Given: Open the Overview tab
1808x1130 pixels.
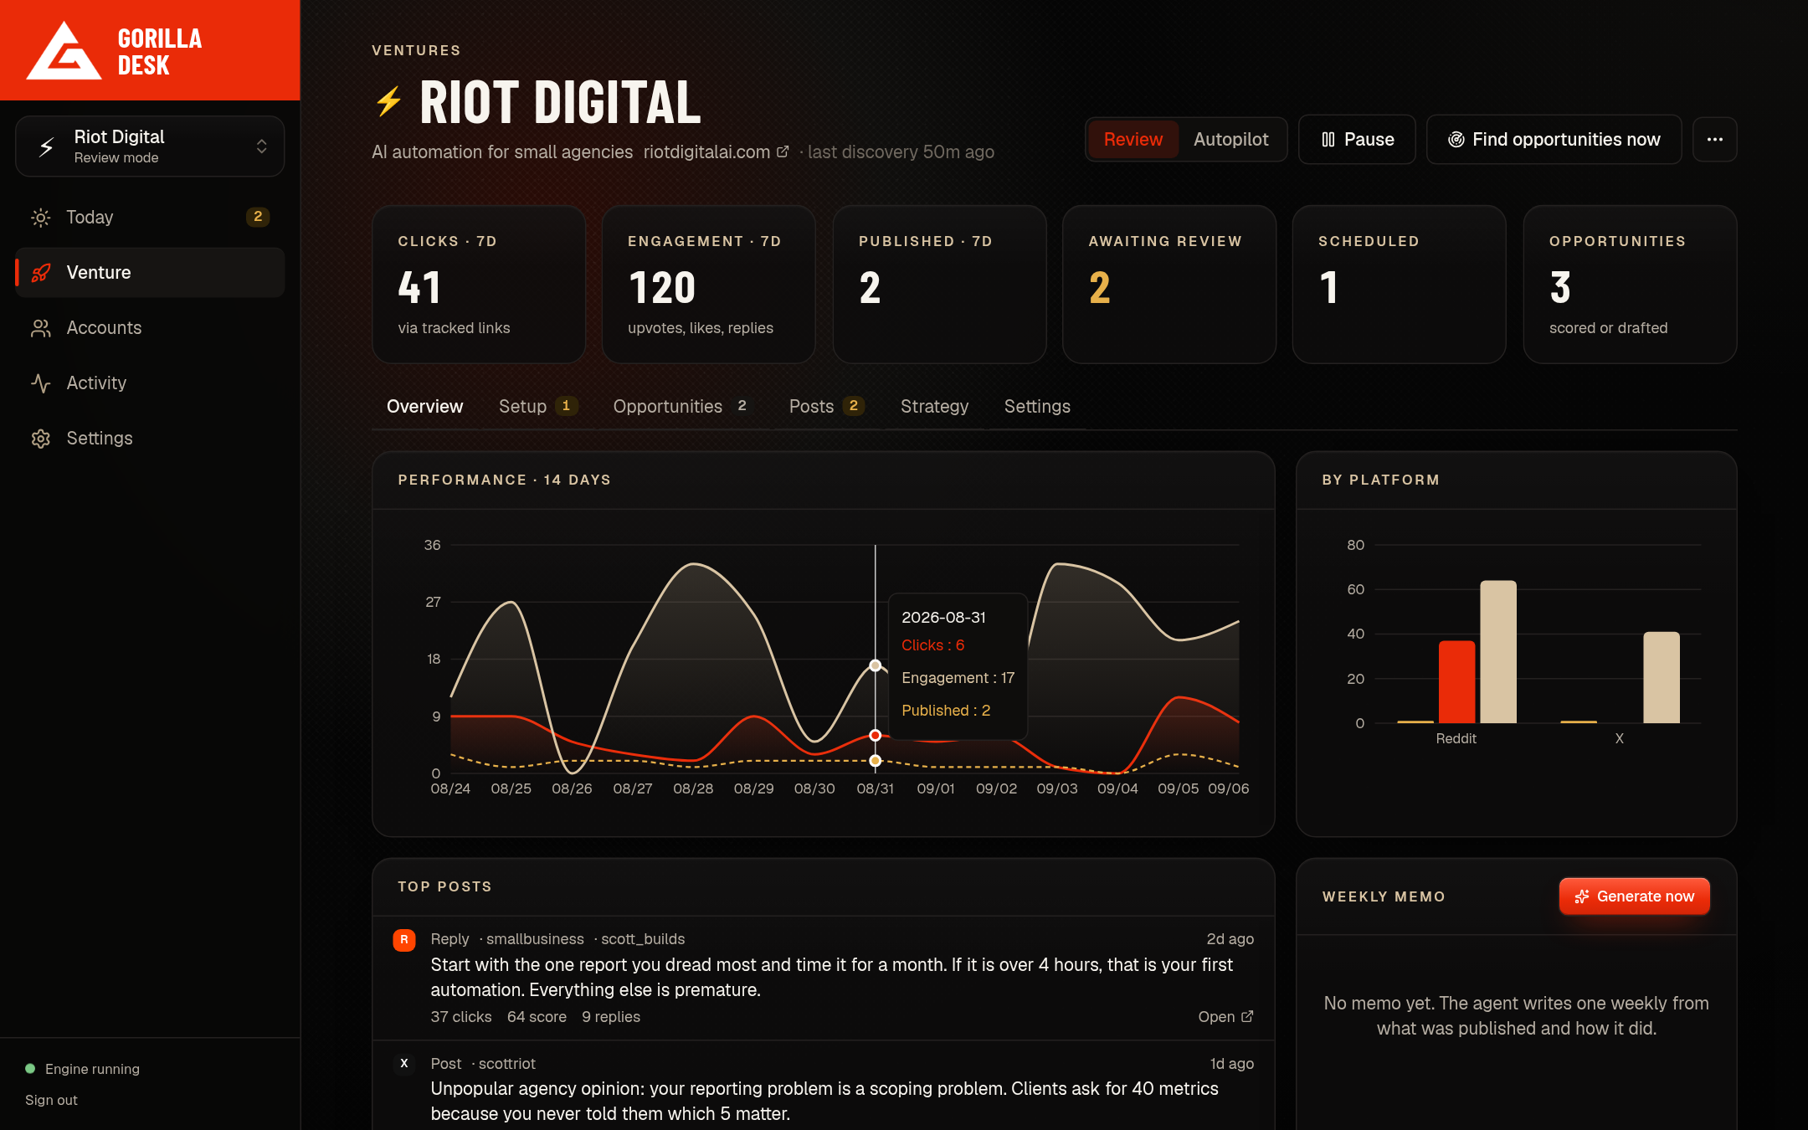Looking at the screenshot, I should tap(424, 407).
